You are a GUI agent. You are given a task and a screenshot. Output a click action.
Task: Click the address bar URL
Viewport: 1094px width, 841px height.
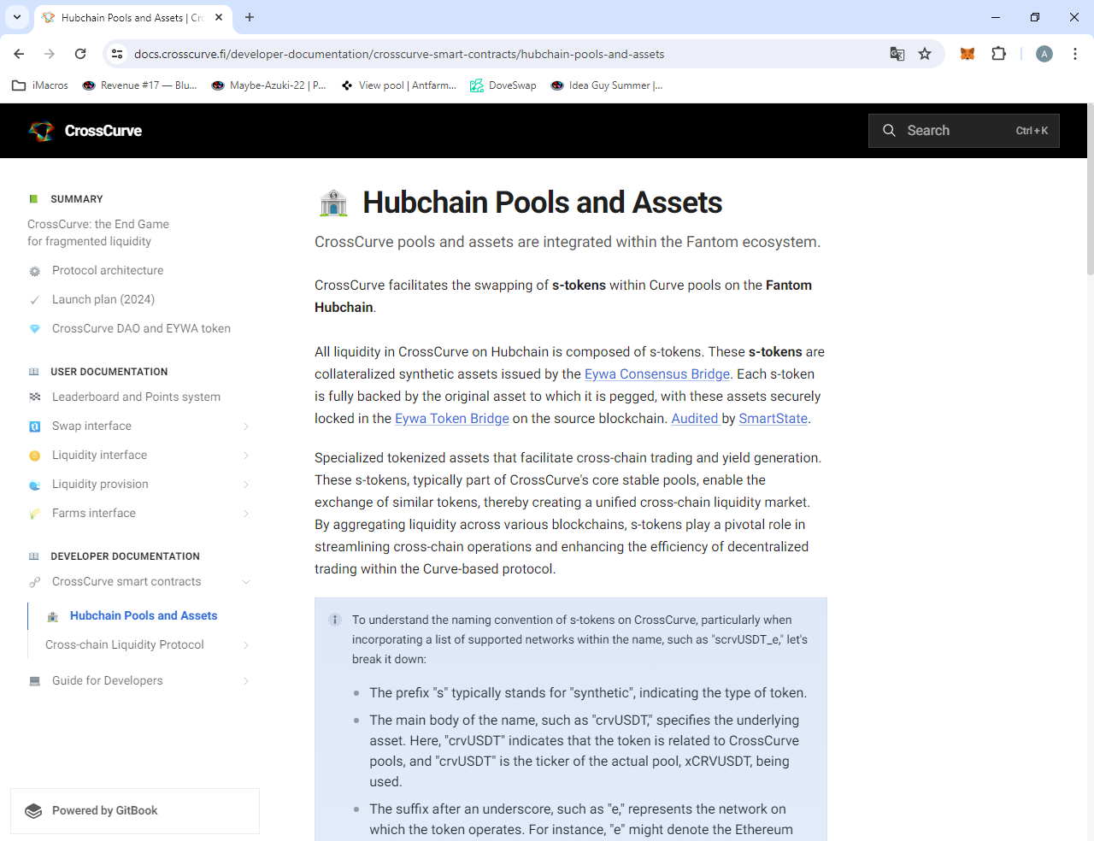(399, 54)
